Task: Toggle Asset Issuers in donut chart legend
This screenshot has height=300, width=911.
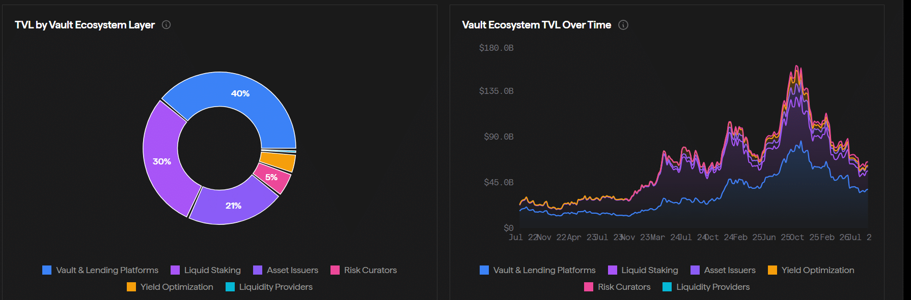Action: click(x=286, y=270)
